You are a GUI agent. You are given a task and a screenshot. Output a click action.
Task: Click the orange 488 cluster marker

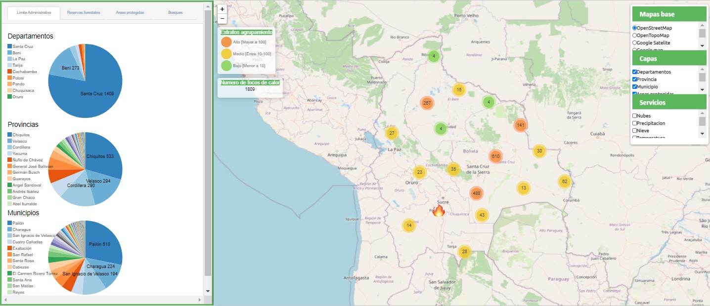click(x=476, y=193)
